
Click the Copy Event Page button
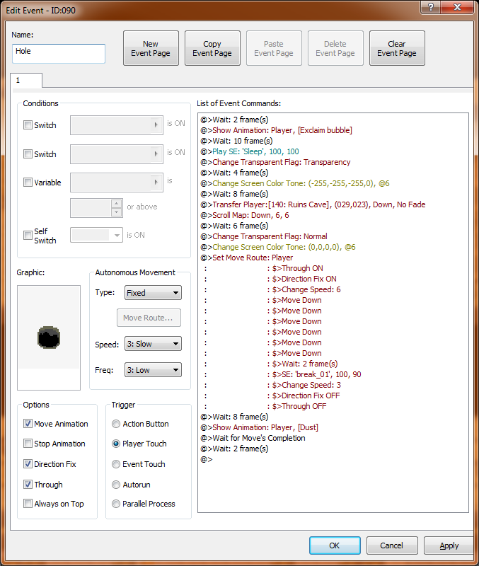[212, 48]
